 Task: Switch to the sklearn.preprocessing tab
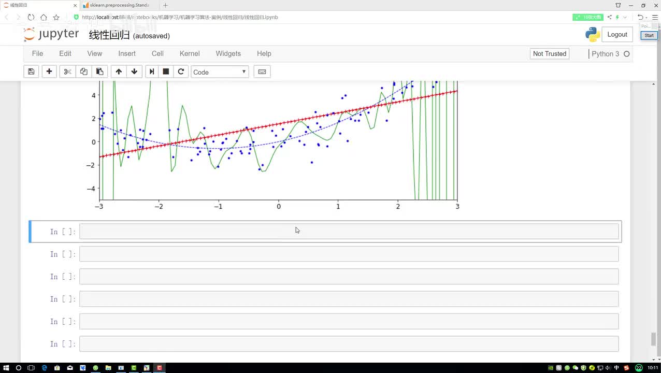[120, 5]
